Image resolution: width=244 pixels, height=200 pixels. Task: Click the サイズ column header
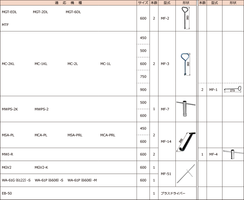pos(143,3)
